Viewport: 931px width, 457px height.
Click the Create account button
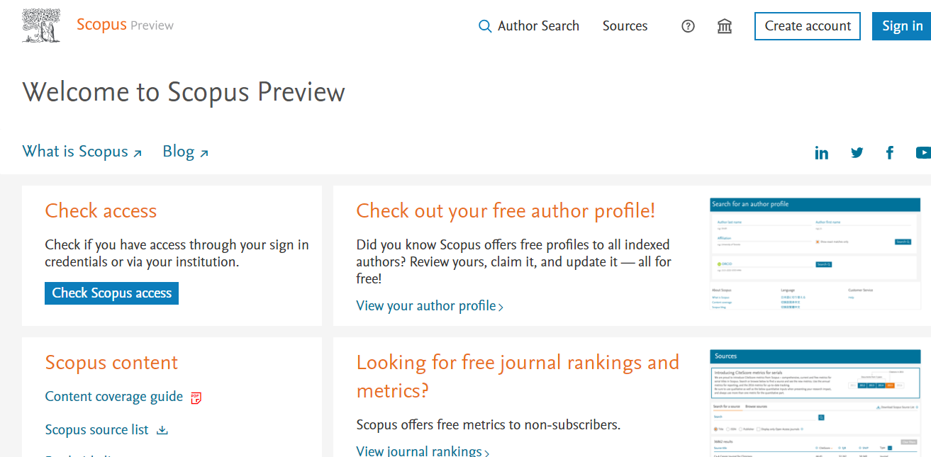(807, 26)
